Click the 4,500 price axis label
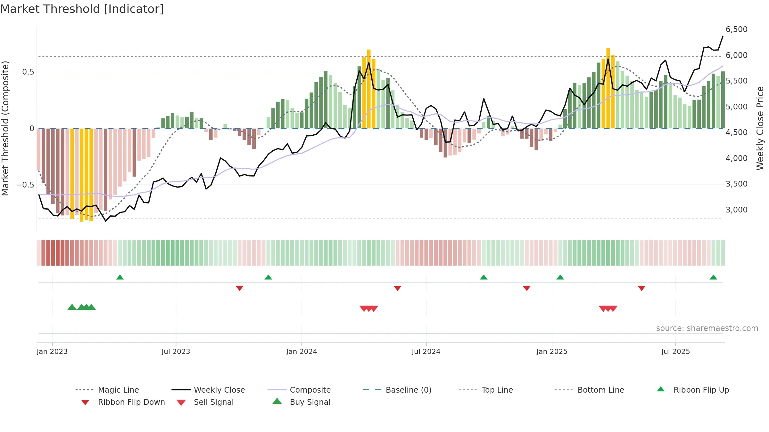Screen dimensions: 769x432 [736, 132]
